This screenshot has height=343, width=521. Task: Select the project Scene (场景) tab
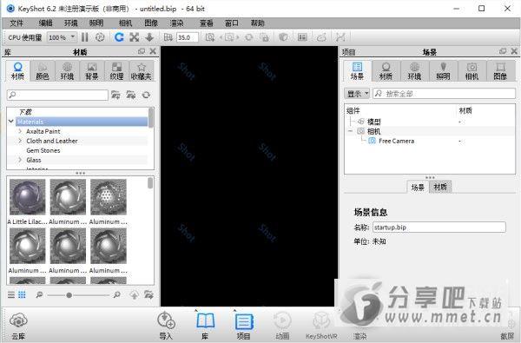(357, 71)
